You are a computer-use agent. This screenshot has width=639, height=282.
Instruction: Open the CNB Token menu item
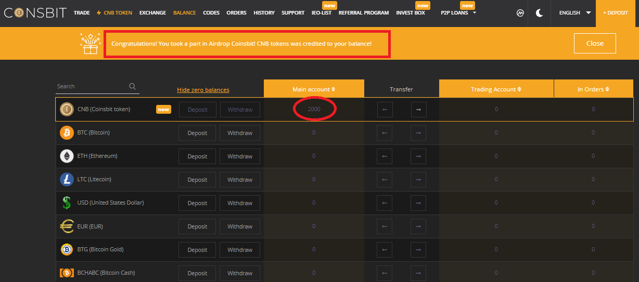pos(114,12)
